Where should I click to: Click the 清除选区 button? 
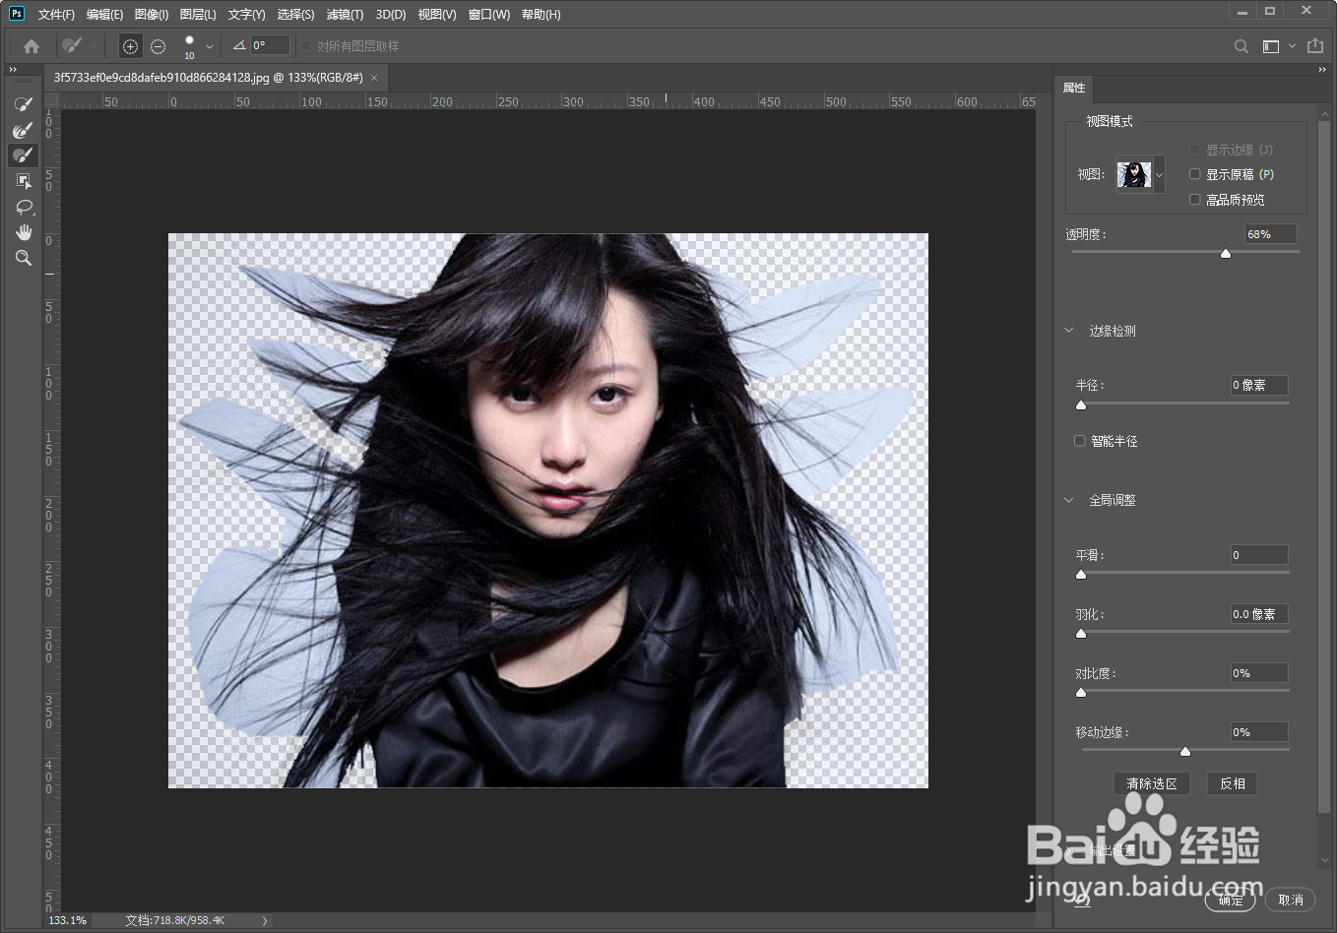(x=1152, y=783)
